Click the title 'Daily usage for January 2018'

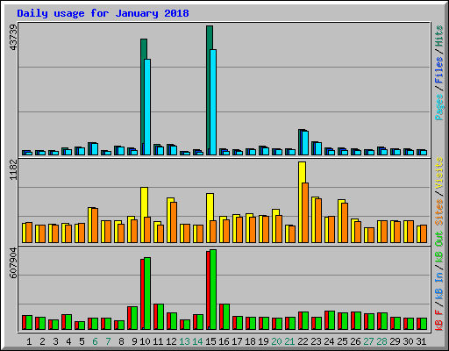[103, 13]
